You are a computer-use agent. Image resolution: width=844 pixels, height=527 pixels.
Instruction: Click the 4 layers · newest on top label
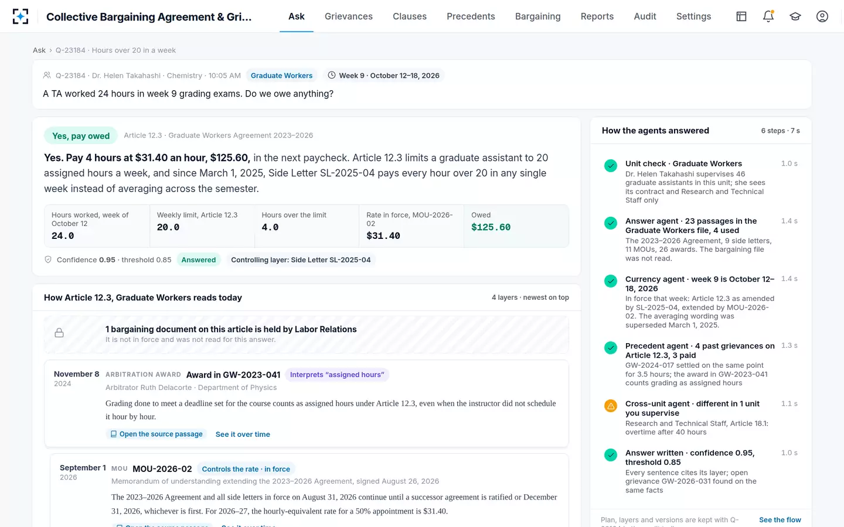click(x=530, y=297)
